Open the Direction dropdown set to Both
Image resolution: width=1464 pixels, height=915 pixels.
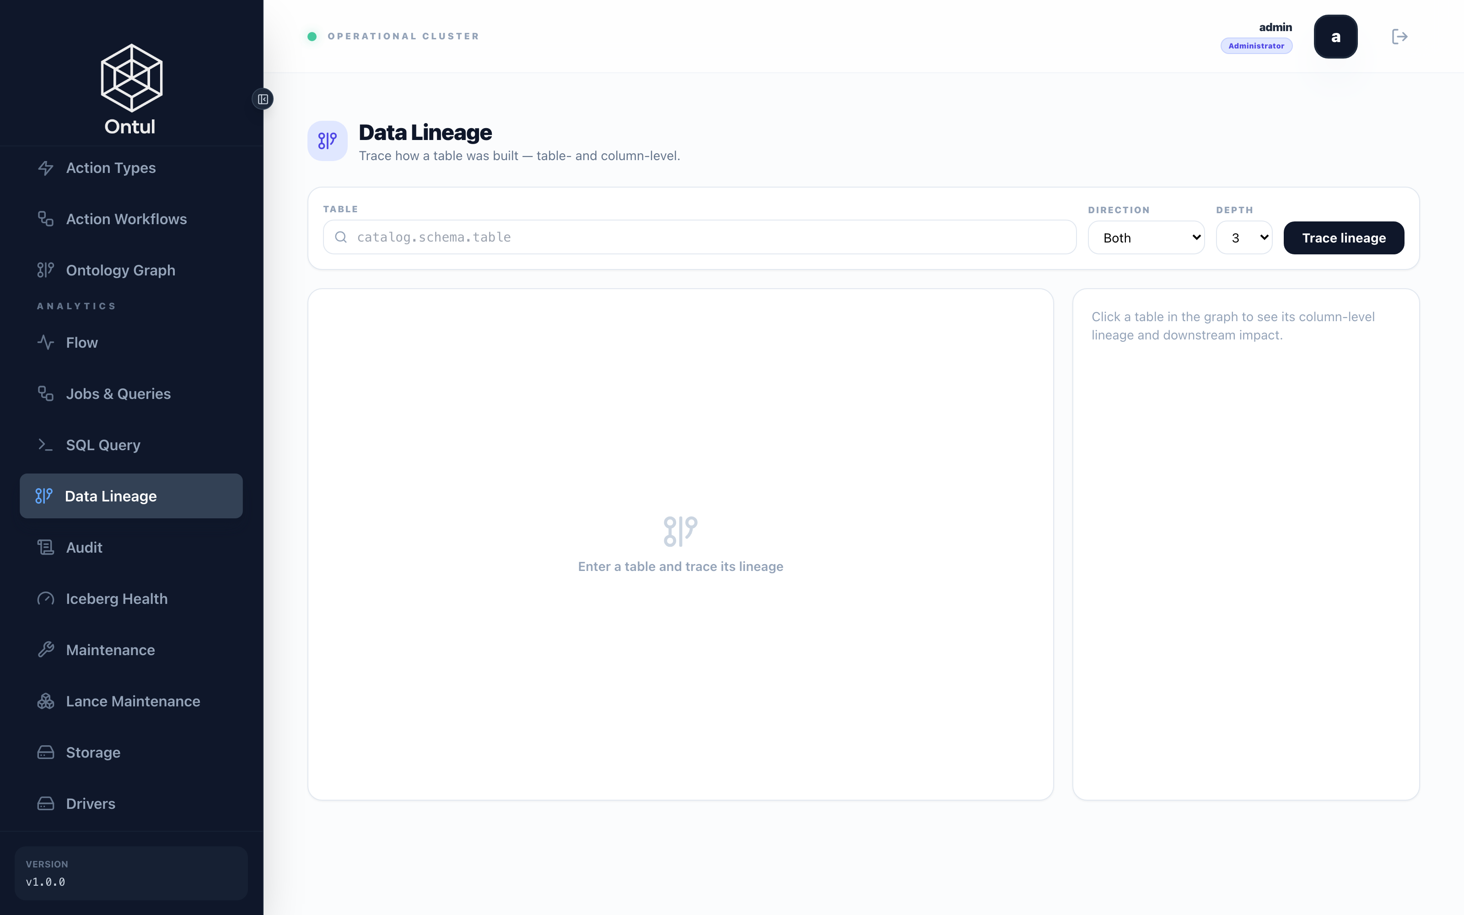click(1146, 238)
